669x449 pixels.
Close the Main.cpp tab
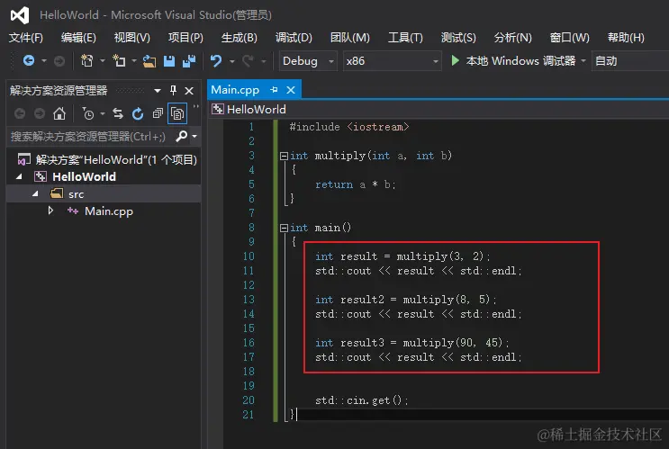pyautogui.click(x=291, y=90)
